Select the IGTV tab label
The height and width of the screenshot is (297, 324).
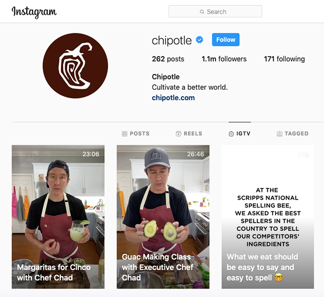tap(243, 134)
